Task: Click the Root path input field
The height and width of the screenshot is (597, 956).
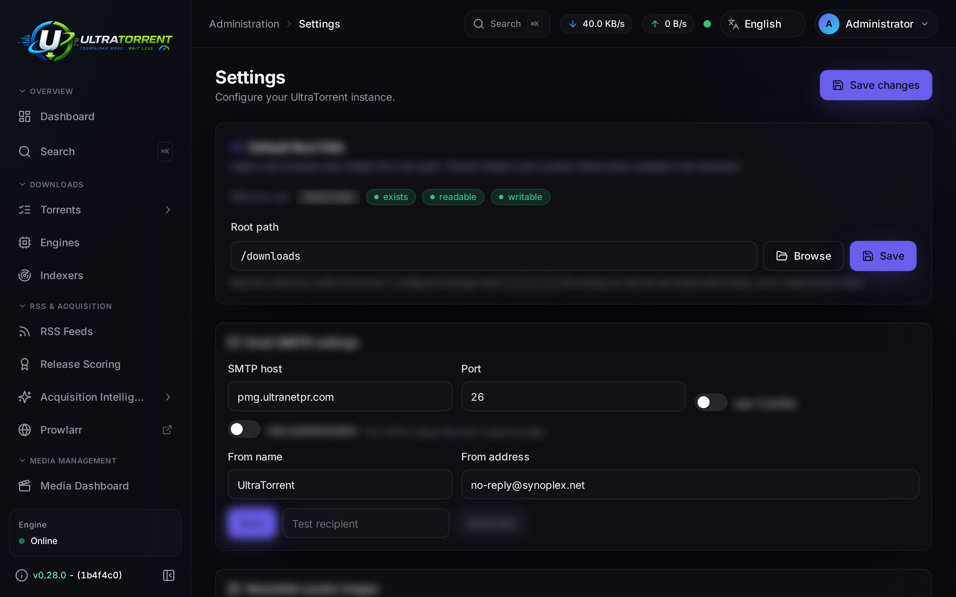Action: [x=494, y=256]
